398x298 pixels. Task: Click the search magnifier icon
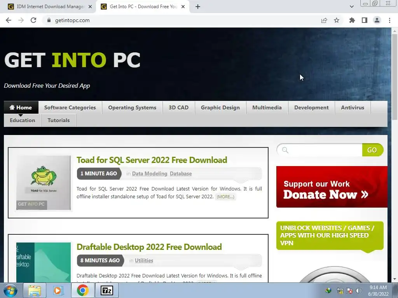pos(285,150)
